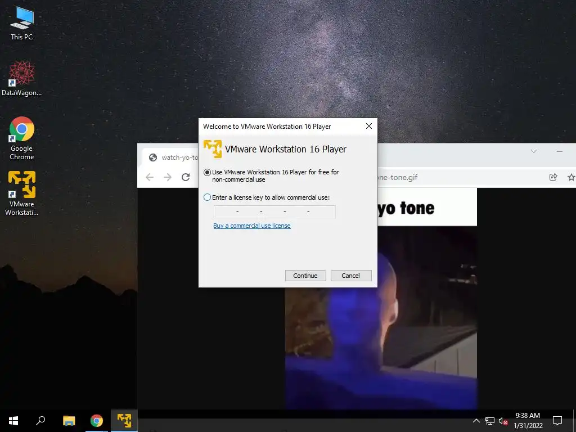
Task: Show hidden system tray icons
Action: [476, 421]
